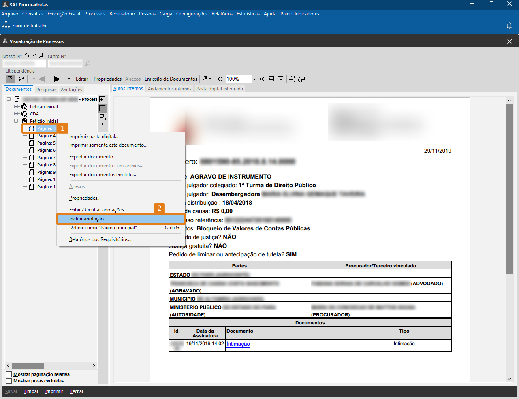Toggle the document tree panel button

click(11, 79)
